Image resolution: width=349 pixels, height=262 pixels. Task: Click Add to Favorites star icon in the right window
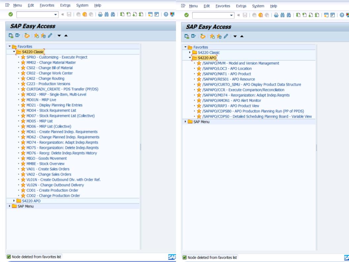pos(212,36)
